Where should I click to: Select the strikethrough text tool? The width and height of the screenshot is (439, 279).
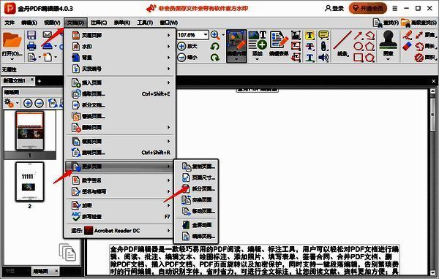[309, 46]
